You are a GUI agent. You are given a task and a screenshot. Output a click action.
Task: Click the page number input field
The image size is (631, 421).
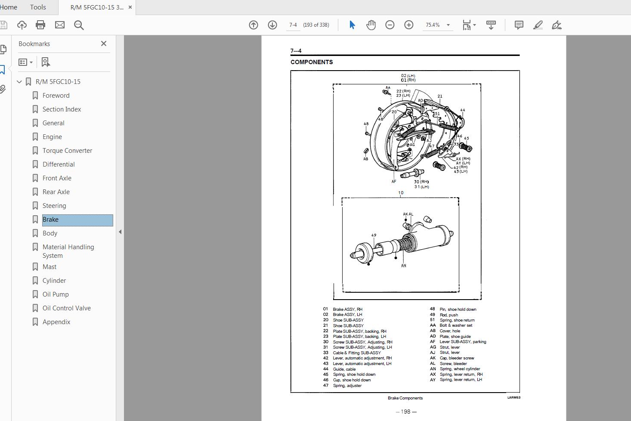[293, 25]
